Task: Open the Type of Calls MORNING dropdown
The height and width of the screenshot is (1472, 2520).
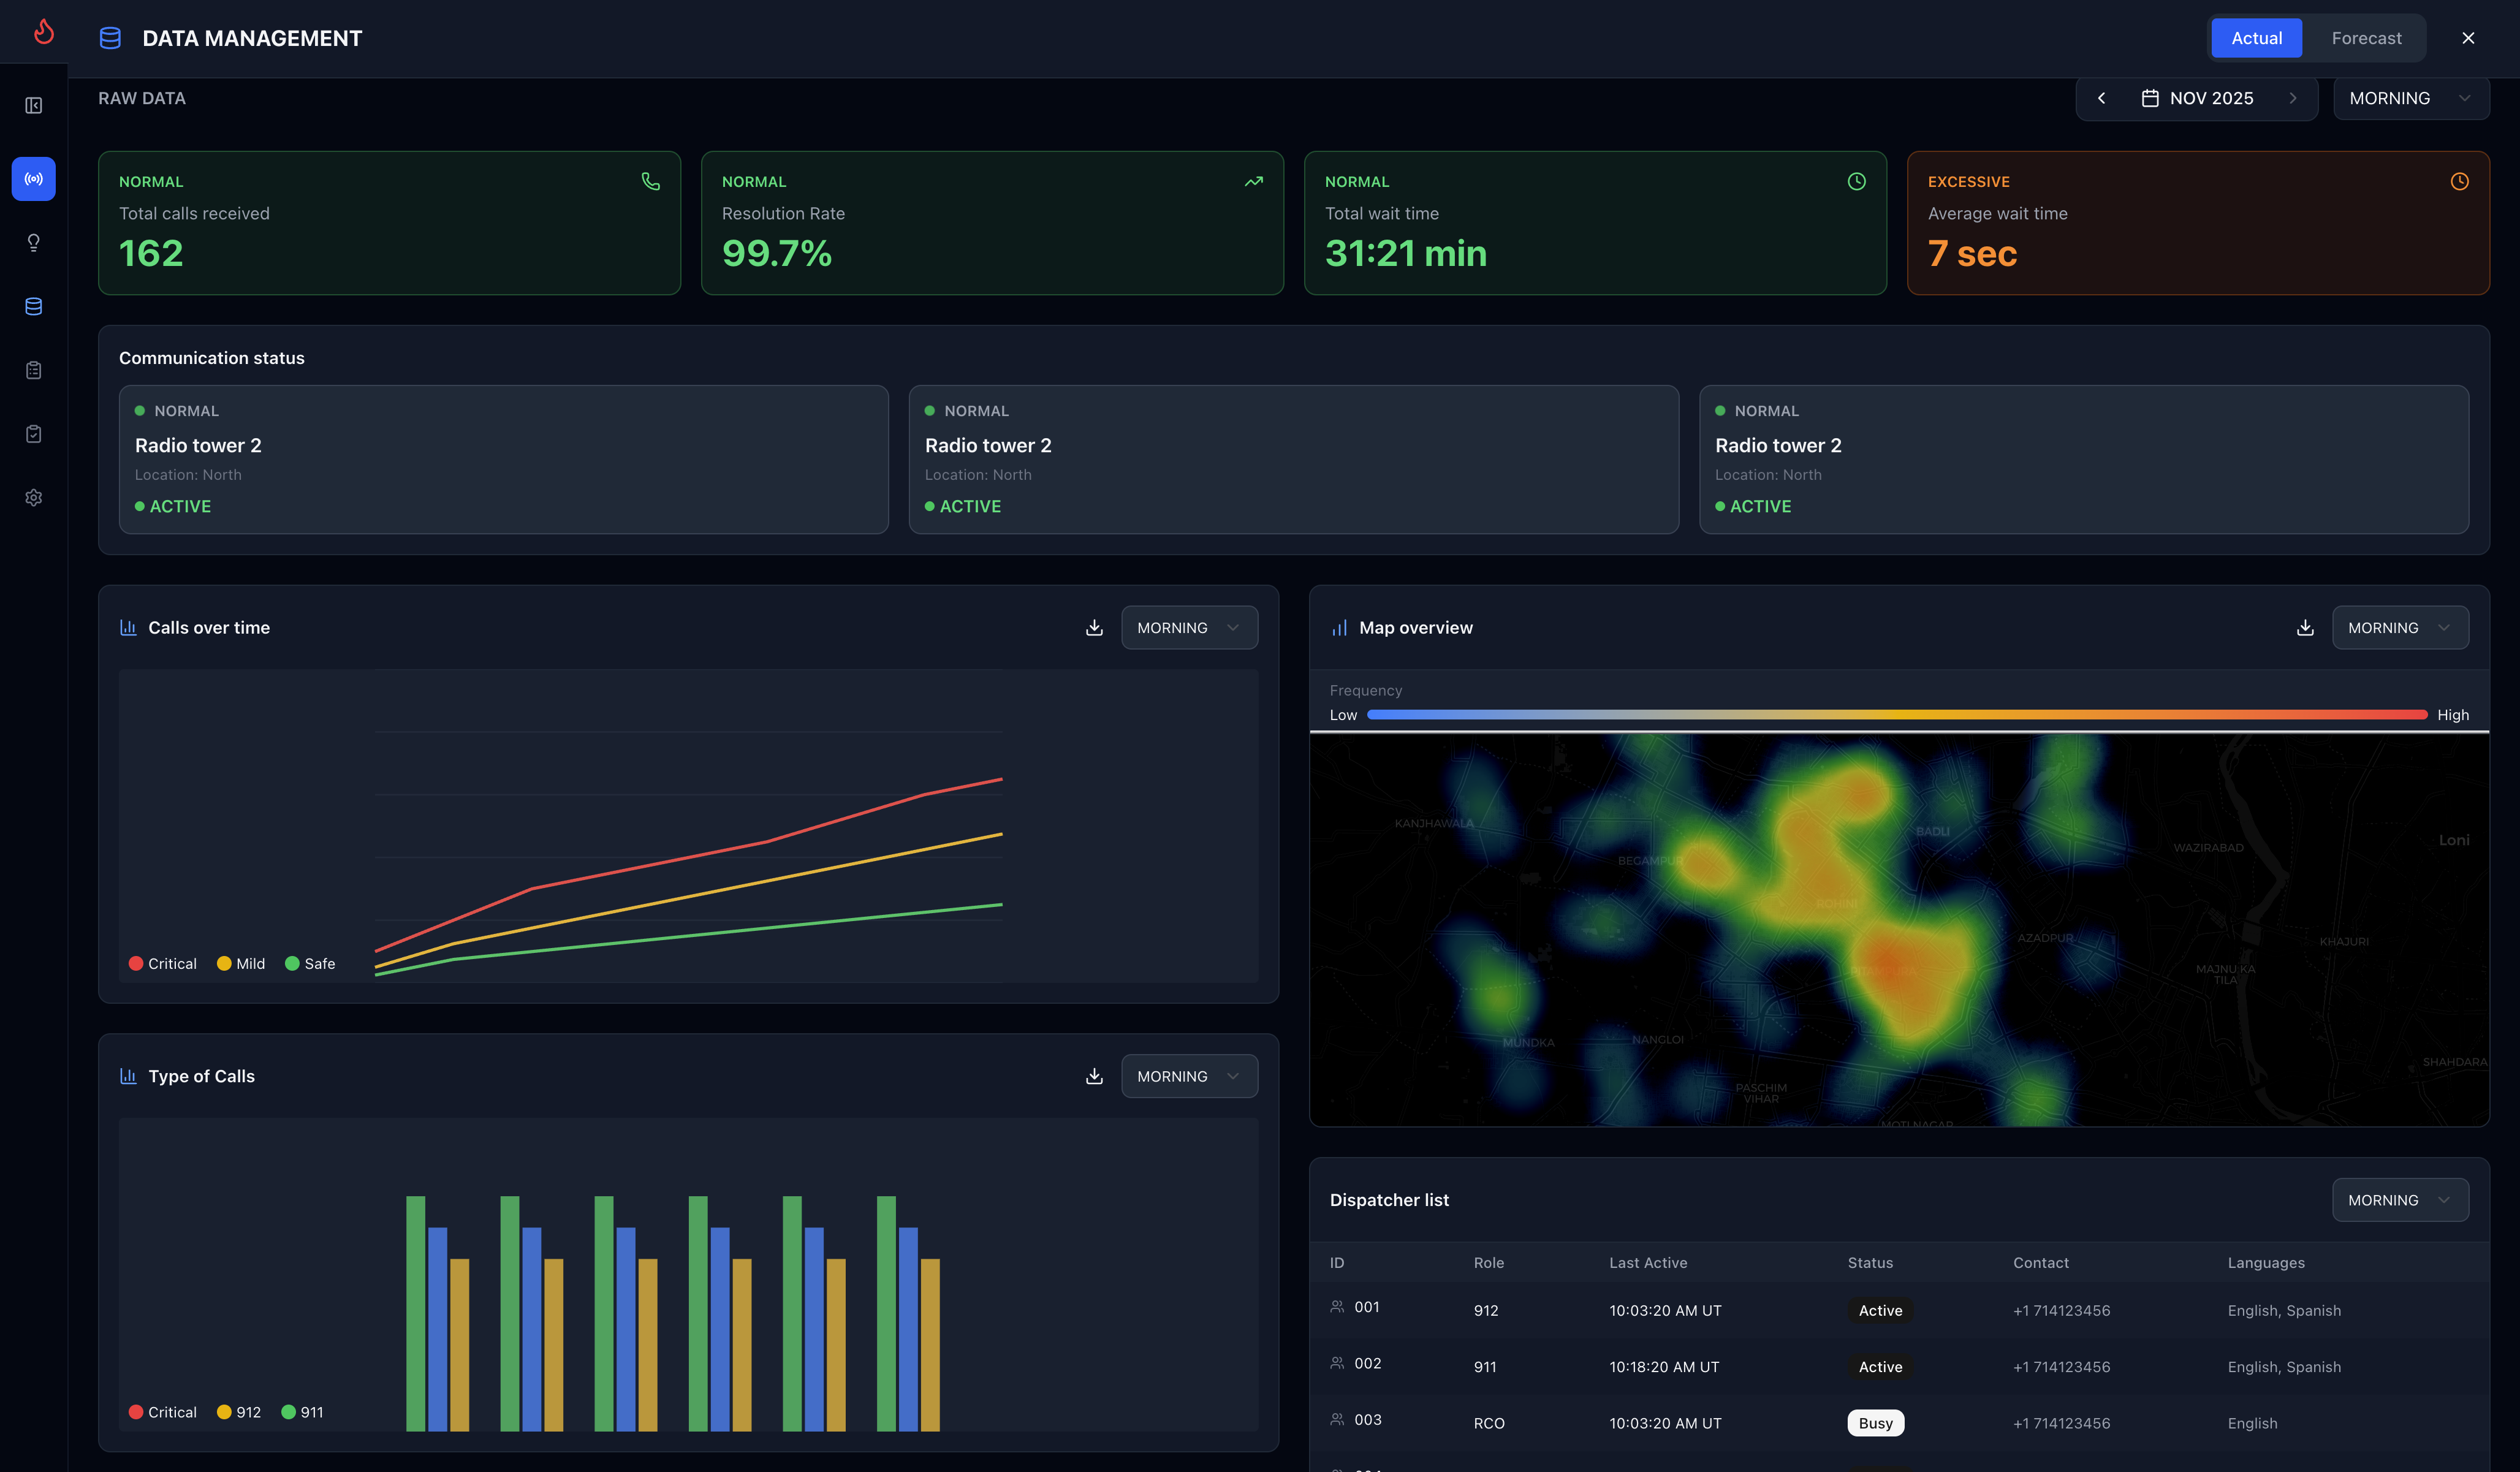Action: click(x=1188, y=1076)
